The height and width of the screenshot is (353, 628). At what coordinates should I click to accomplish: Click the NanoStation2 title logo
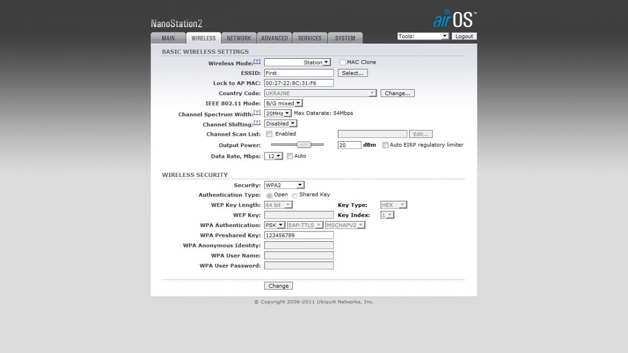point(177,24)
